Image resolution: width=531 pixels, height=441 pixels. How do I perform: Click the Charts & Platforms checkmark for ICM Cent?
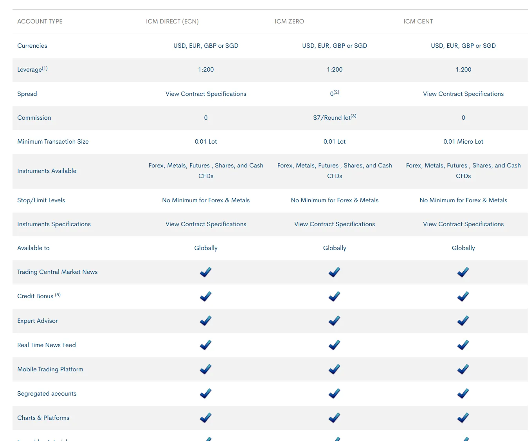(x=463, y=418)
